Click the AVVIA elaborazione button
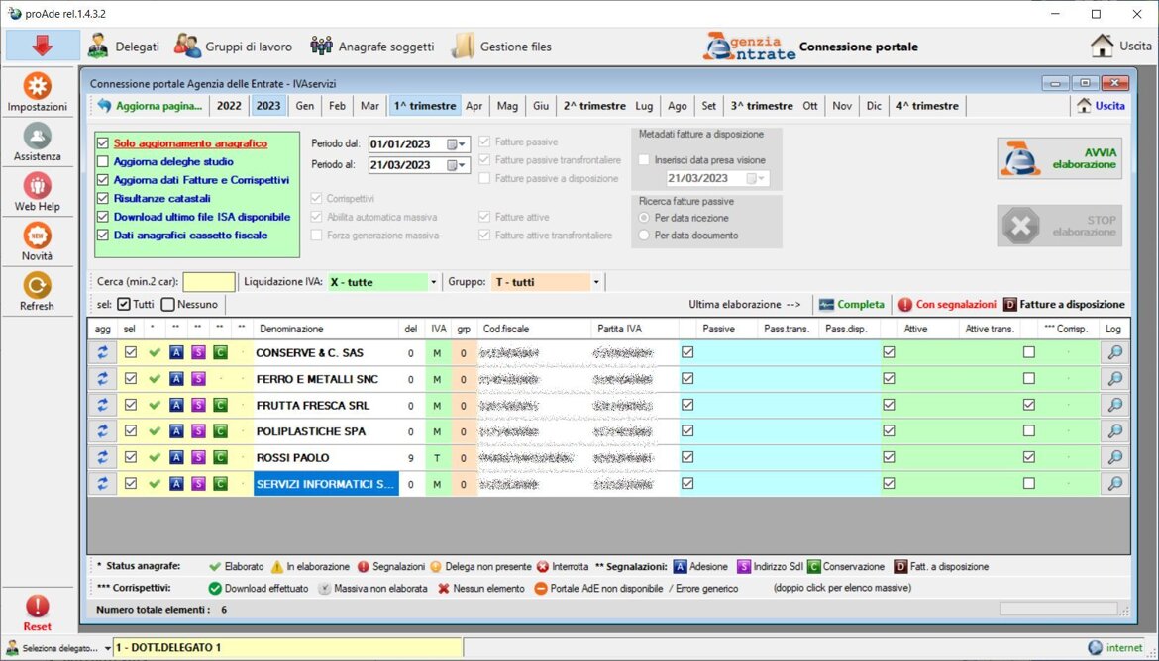The height and width of the screenshot is (661, 1159). [x=1059, y=158]
